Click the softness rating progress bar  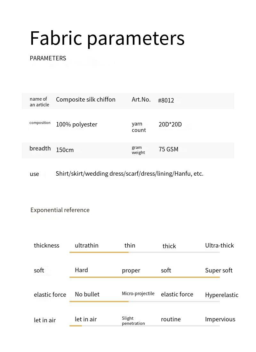click(x=144, y=277)
